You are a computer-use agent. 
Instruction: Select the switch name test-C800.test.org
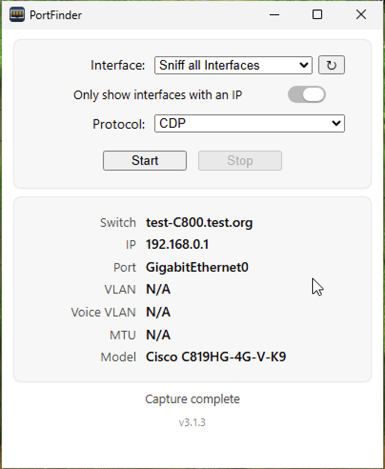[199, 222]
